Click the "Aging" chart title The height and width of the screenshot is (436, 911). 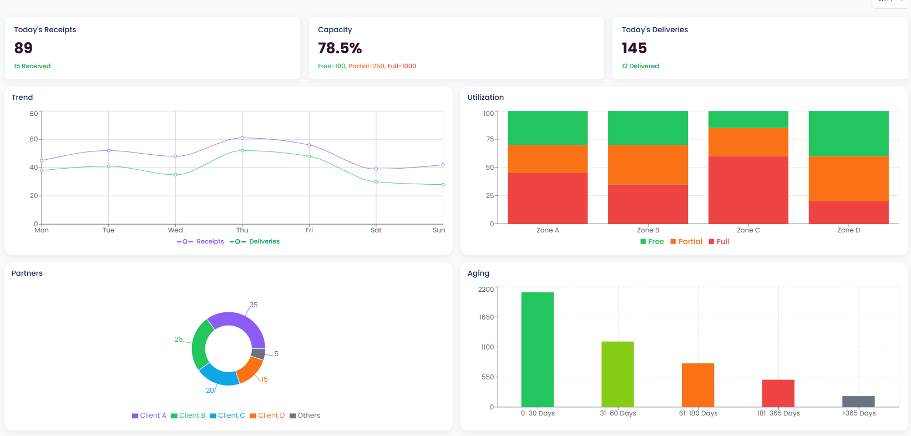tap(478, 273)
